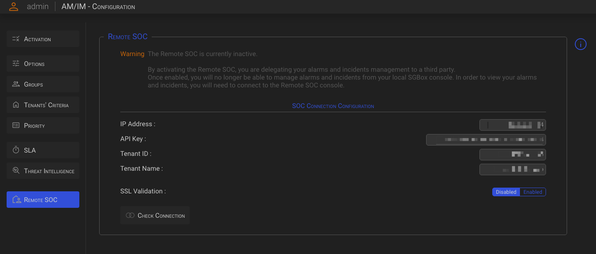The width and height of the screenshot is (596, 254).
Task: Go to Activation configuration section
Action: coord(43,39)
